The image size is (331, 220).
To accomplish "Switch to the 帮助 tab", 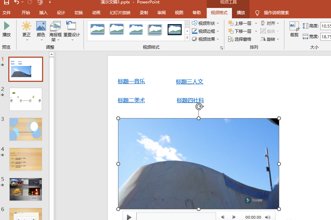I will [x=196, y=13].
